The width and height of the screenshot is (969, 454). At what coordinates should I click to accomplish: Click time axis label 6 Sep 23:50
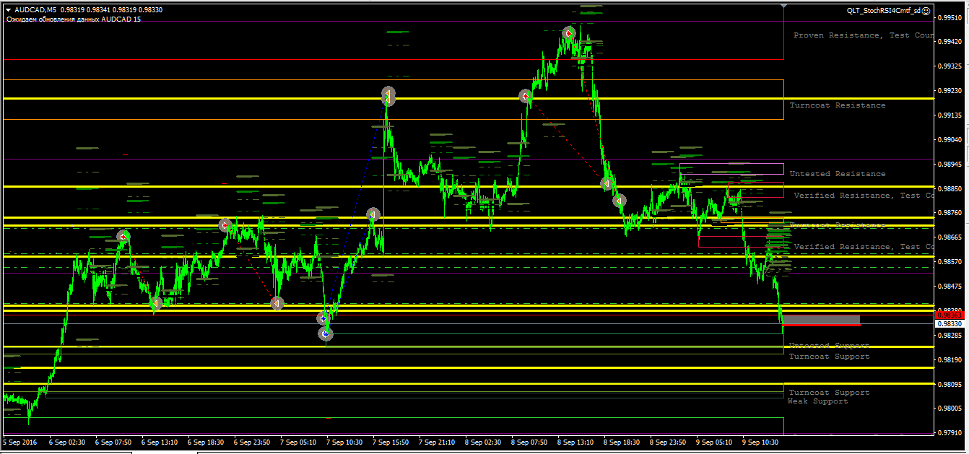(252, 442)
